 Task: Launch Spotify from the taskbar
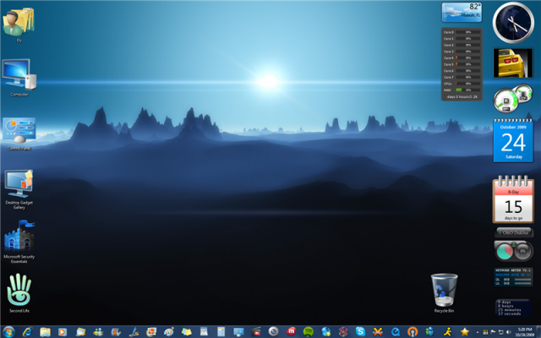click(x=308, y=332)
